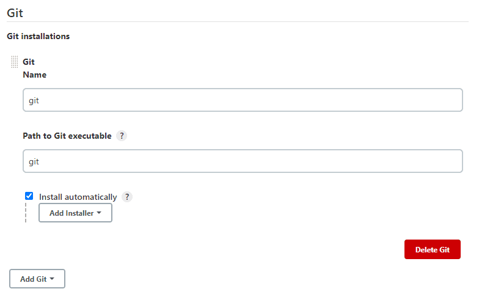Click the red Delete Git button
The height and width of the screenshot is (297, 479).
[x=433, y=249]
